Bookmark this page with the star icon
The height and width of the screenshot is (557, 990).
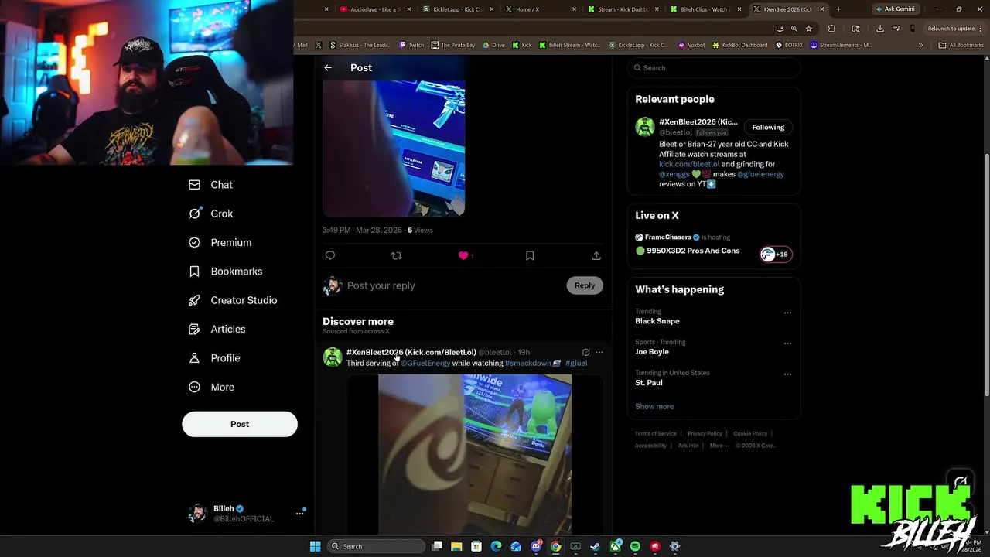[x=809, y=29]
